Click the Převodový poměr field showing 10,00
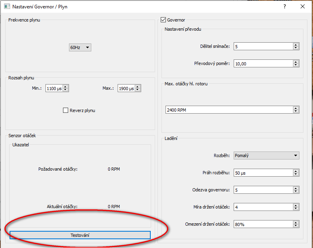The width and height of the screenshot is (313, 248). tap(263, 64)
